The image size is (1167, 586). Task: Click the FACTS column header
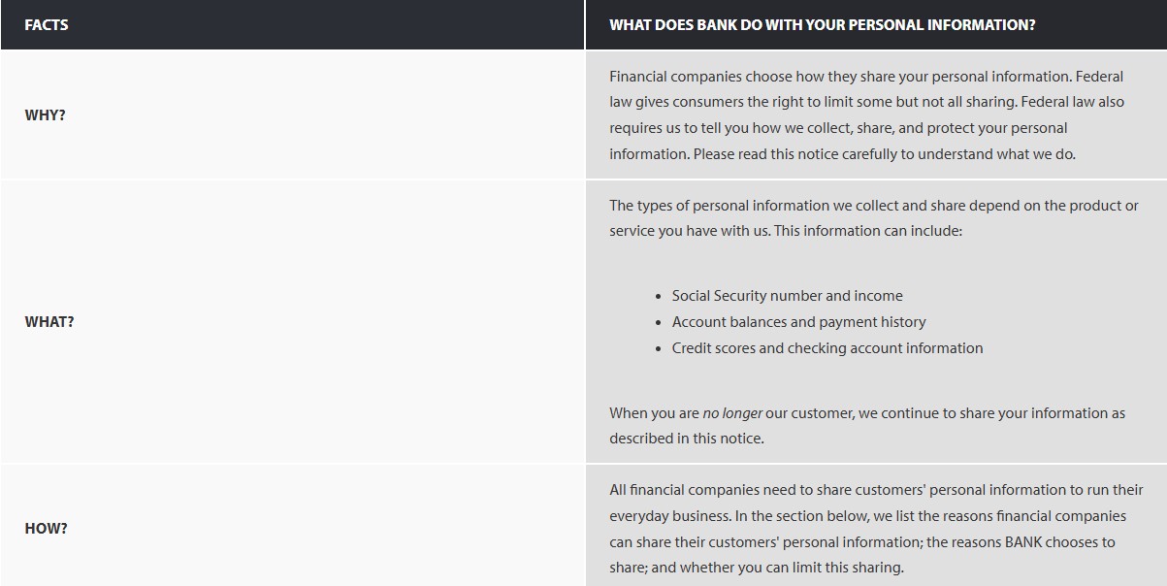47,25
